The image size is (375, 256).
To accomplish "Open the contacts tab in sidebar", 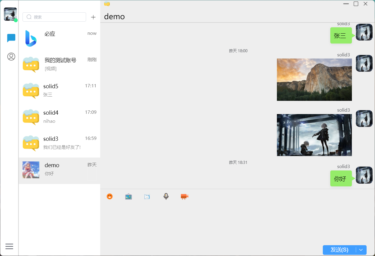I will click(x=11, y=56).
